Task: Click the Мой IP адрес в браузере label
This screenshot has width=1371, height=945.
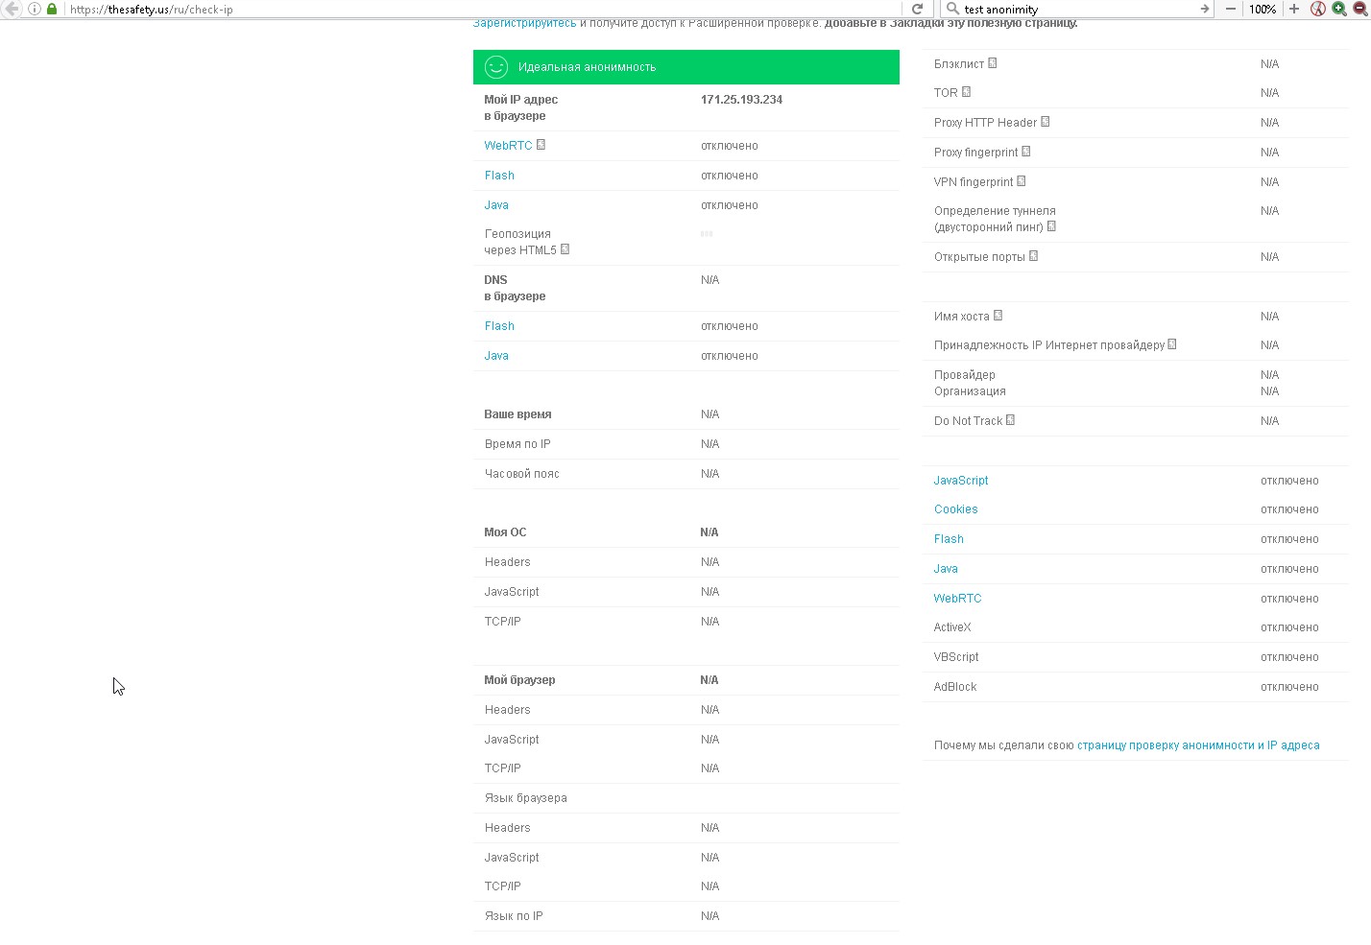Action: pos(520,107)
